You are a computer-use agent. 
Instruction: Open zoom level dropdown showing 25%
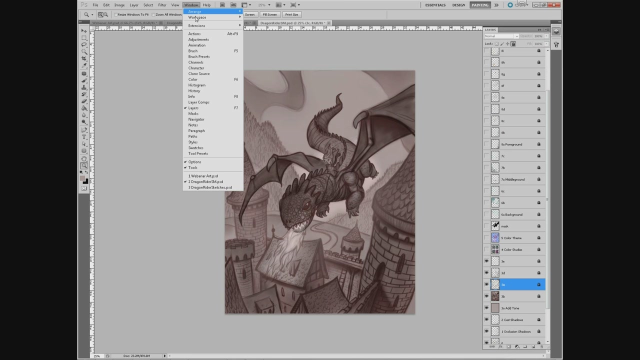click(x=269, y=5)
